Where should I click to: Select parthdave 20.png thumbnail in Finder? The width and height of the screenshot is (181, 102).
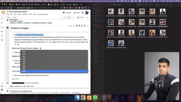[121, 43]
